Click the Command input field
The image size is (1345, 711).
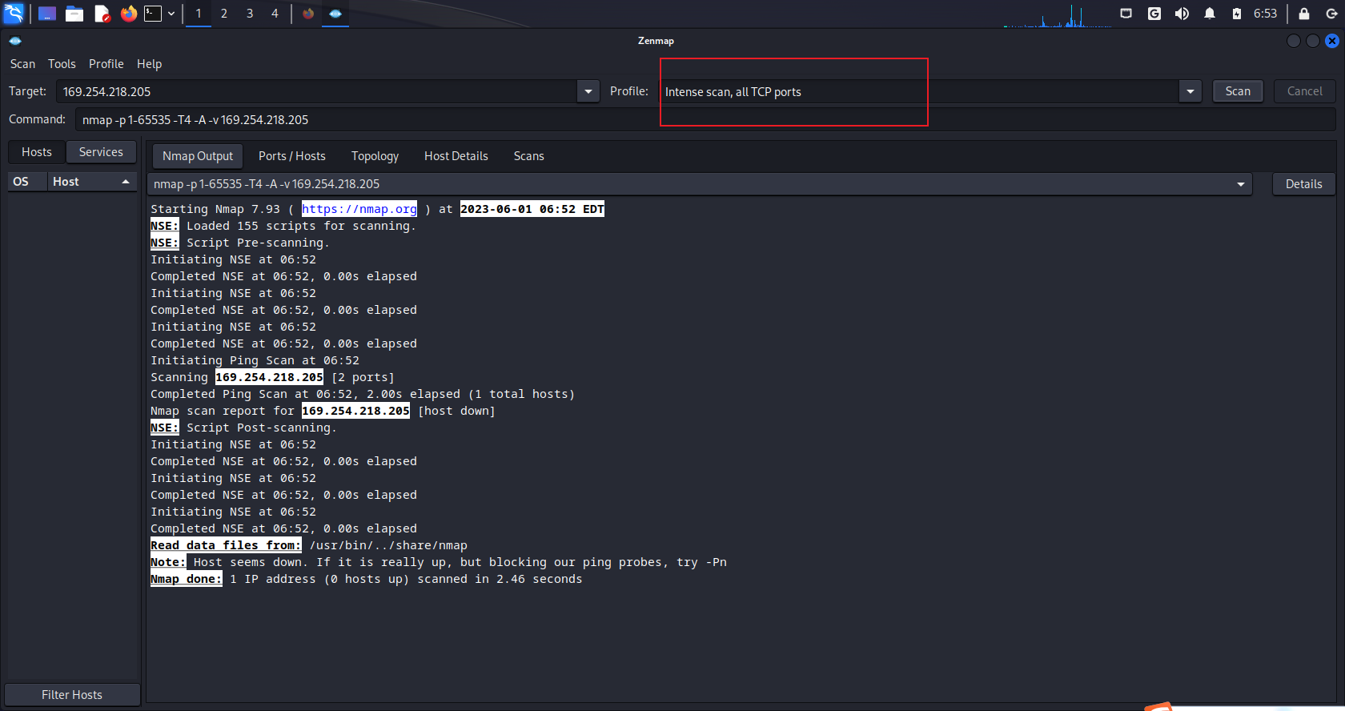(x=705, y=119)
